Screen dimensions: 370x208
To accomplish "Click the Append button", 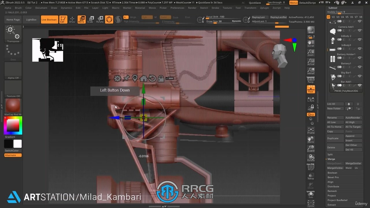I will click(x=353, y=136).
